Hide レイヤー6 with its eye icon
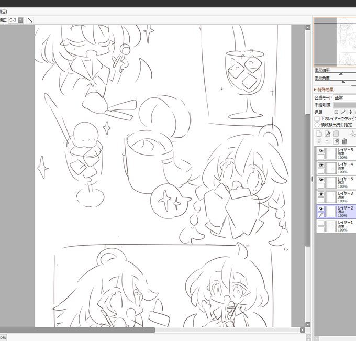The width and height of the screenshot is (356, 341). click(321, 180)
